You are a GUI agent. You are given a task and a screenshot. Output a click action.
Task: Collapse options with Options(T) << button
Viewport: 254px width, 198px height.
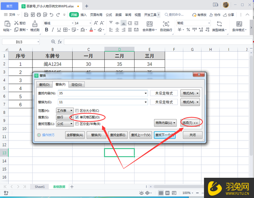click(x=190, y=123)
